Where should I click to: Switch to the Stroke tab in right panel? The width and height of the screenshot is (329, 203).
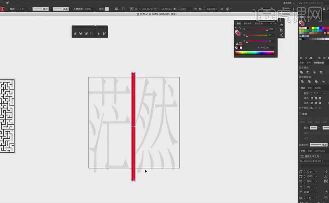[303, 88]
